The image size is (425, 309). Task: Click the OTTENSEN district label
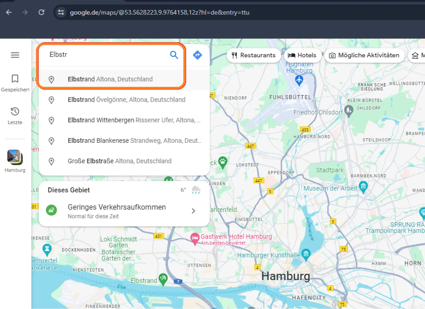(199, 265)
